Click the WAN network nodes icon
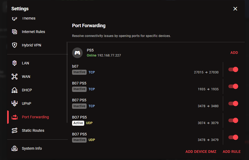249x160 pixels. click(15, 77)
